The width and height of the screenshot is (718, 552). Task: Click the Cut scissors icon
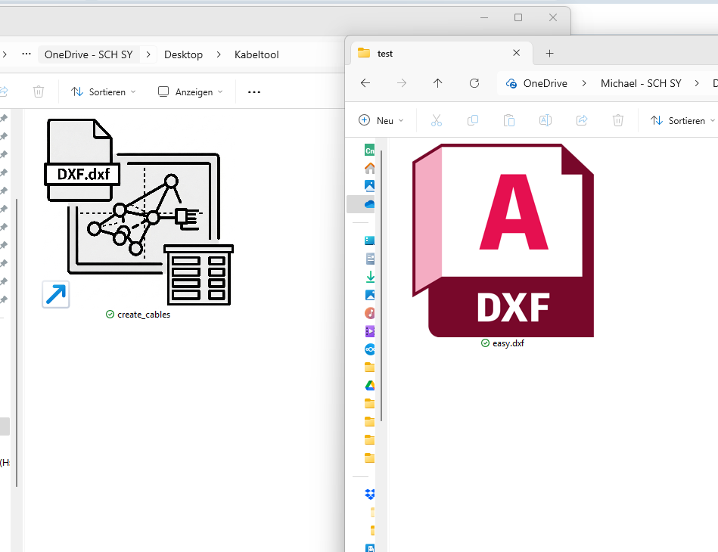click(x=437, y=120)
